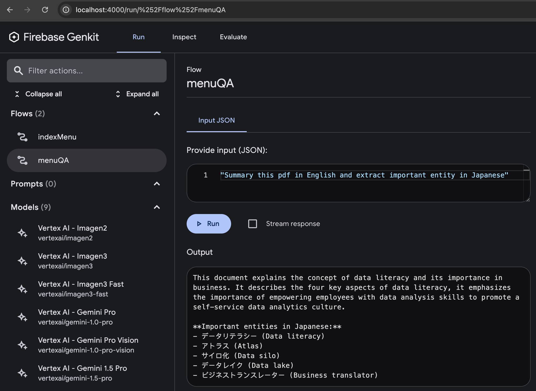Click the sparkle icon for Vertex AI - Gemini Pro

click(x=23, y=317)
